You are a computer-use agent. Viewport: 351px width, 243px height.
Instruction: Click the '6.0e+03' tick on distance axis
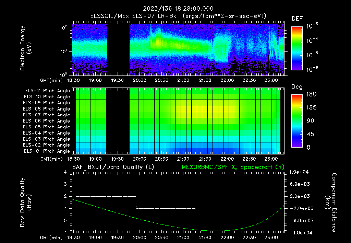pos(300,184)
